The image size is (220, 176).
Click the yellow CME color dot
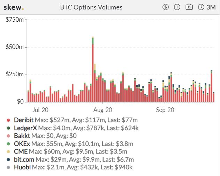pyautogui.click(x=8, y=152)
